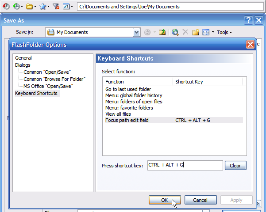266x212 pixels.
Task: Open the favorite folders star menu
Action: (44, 6)
